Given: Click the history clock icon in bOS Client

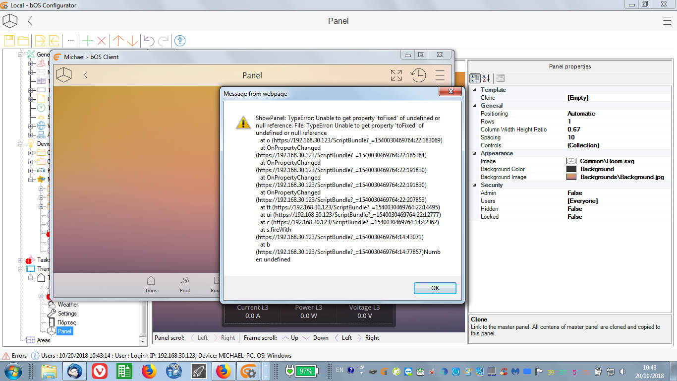Looking at the screenshot, I should coord(418,75).
